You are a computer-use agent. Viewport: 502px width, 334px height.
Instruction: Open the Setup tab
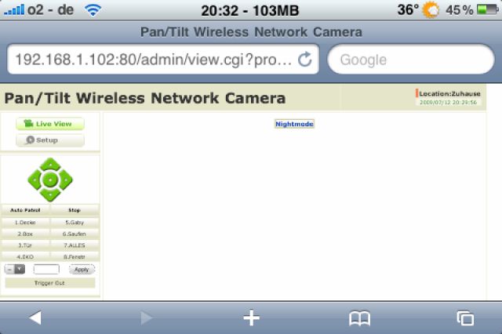click(50, 140)
